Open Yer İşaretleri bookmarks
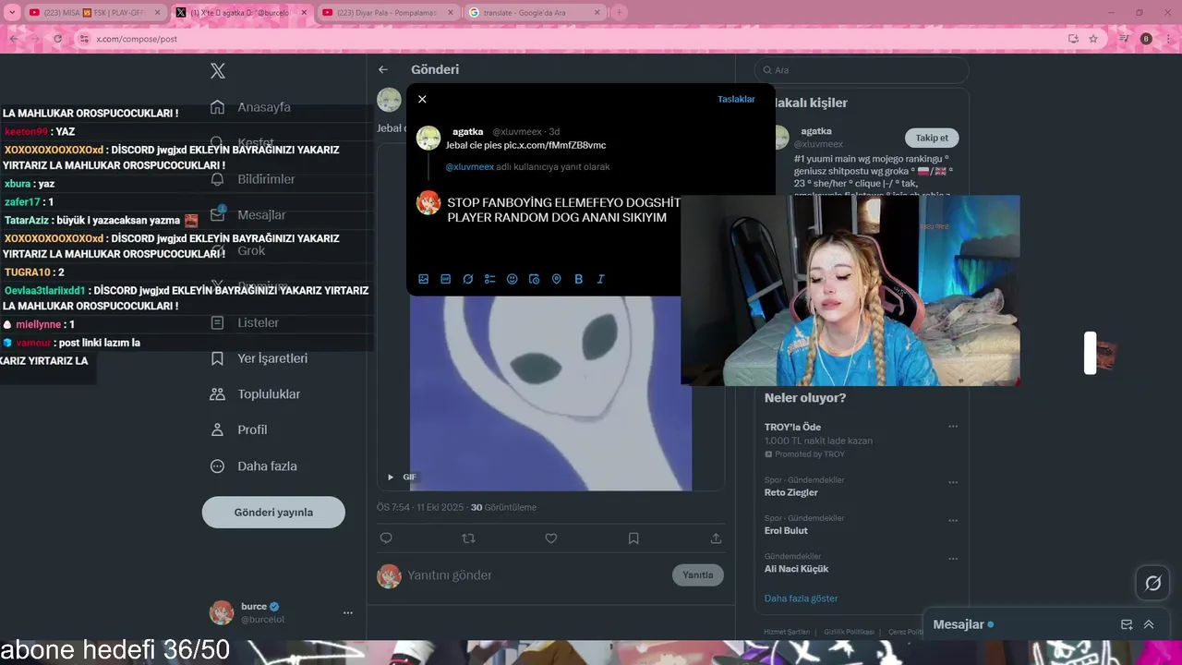 tap(259, 358)
